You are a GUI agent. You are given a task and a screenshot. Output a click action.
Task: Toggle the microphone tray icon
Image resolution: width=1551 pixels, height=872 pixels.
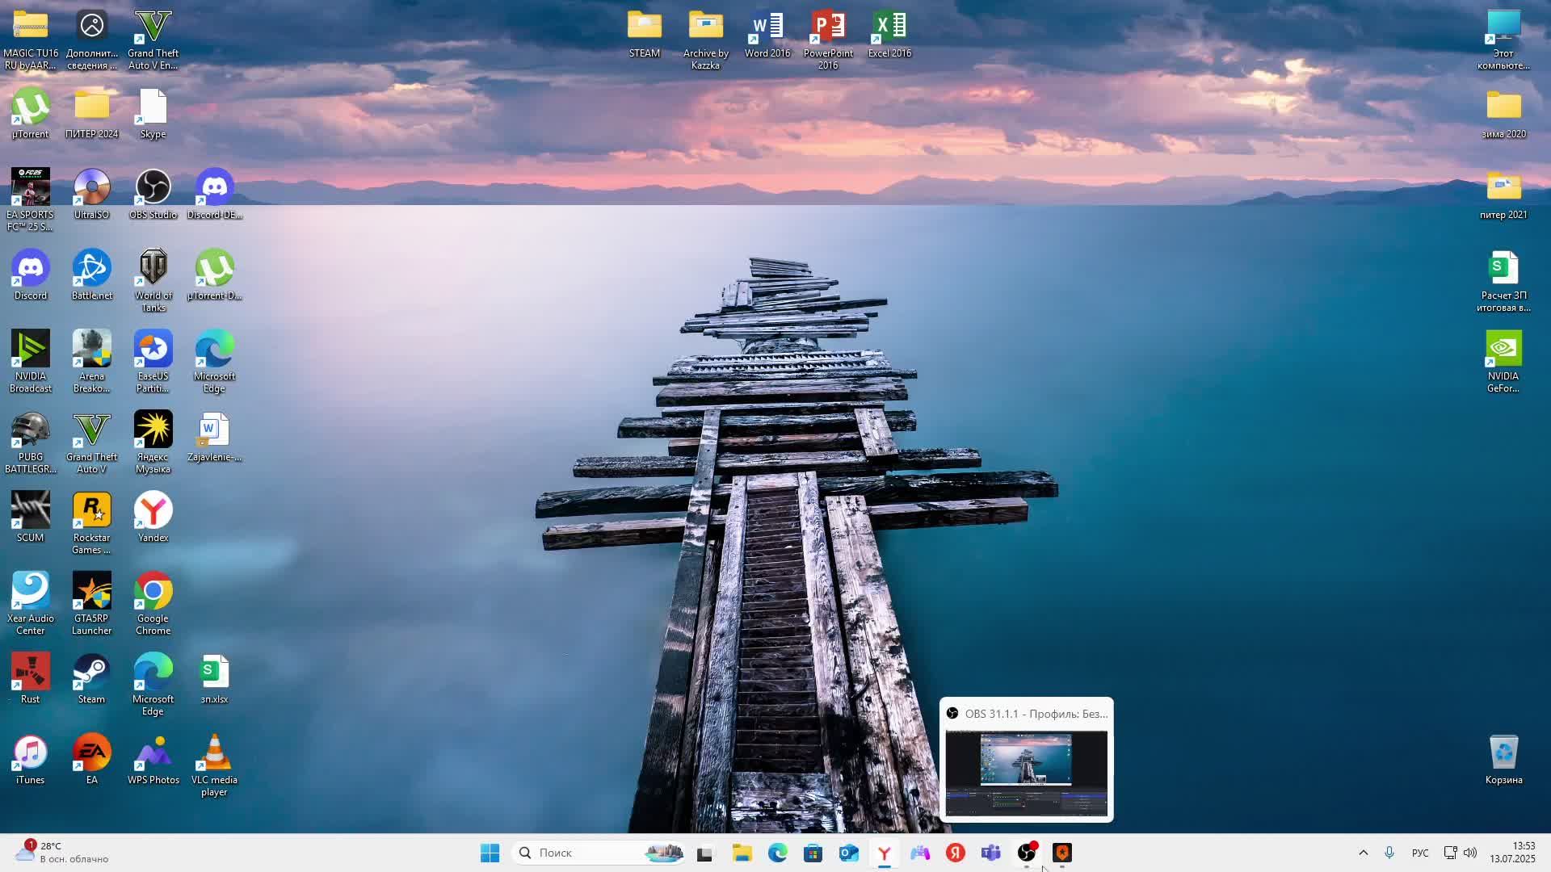(1389, 853)
